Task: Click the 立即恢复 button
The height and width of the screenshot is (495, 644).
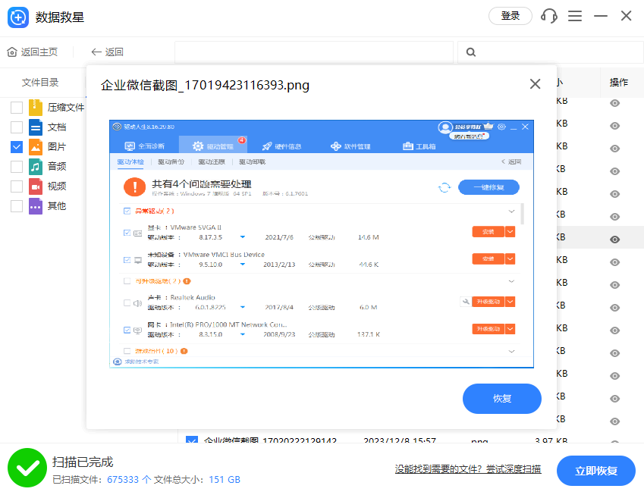Action: 596,471
